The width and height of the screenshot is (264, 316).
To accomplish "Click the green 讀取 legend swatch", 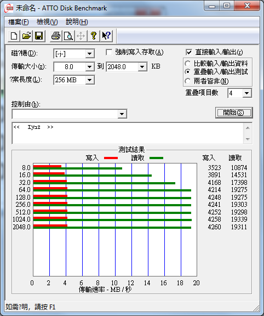I will coord(156,158).
